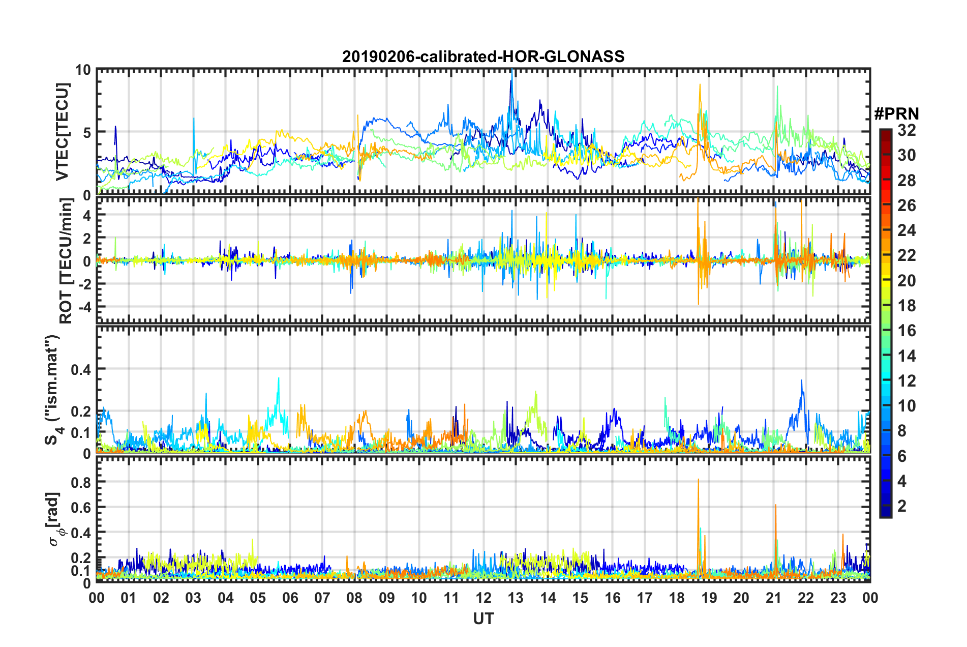Image resolution: width=967 pixels, height=647 pixels.
Task: Click the "0.8" tick on the σφ axis
Action: (81, 482)
